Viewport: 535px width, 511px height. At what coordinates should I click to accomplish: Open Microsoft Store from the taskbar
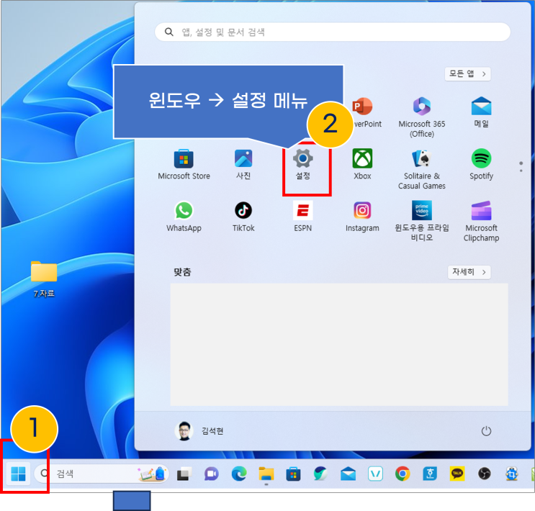293,474
